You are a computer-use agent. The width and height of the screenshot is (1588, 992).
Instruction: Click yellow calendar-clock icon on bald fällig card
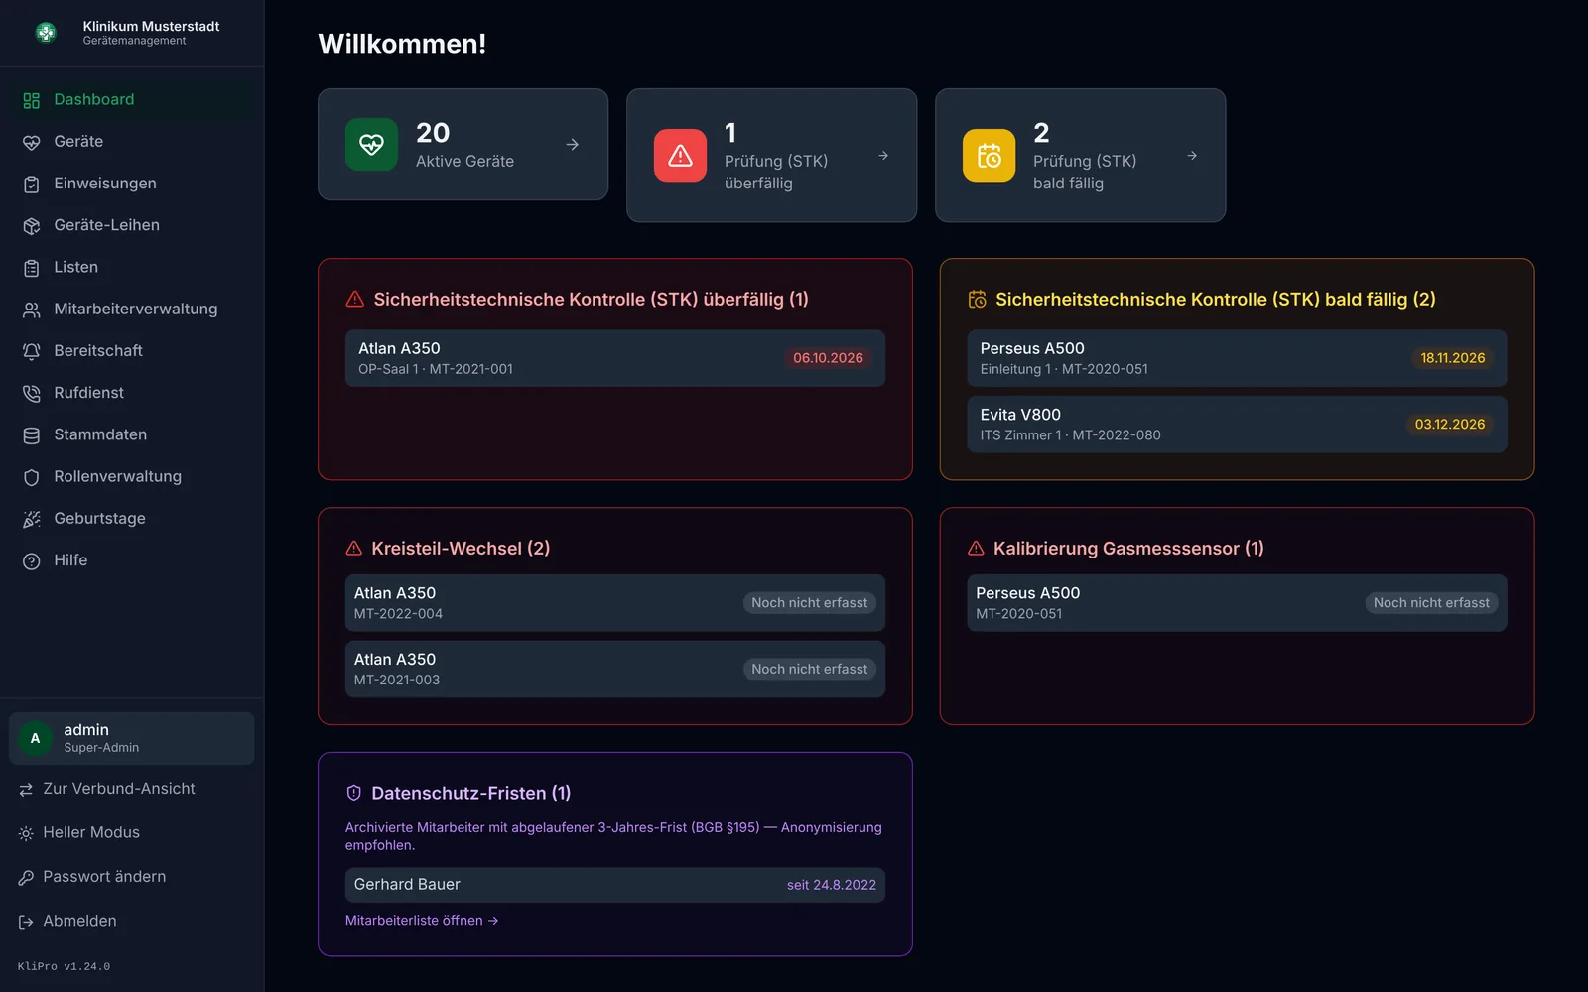tap(989, 156)
